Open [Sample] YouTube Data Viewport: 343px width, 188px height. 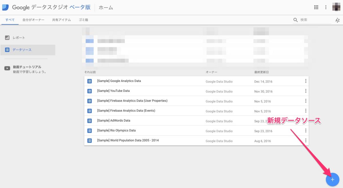[x=113, y=91]
